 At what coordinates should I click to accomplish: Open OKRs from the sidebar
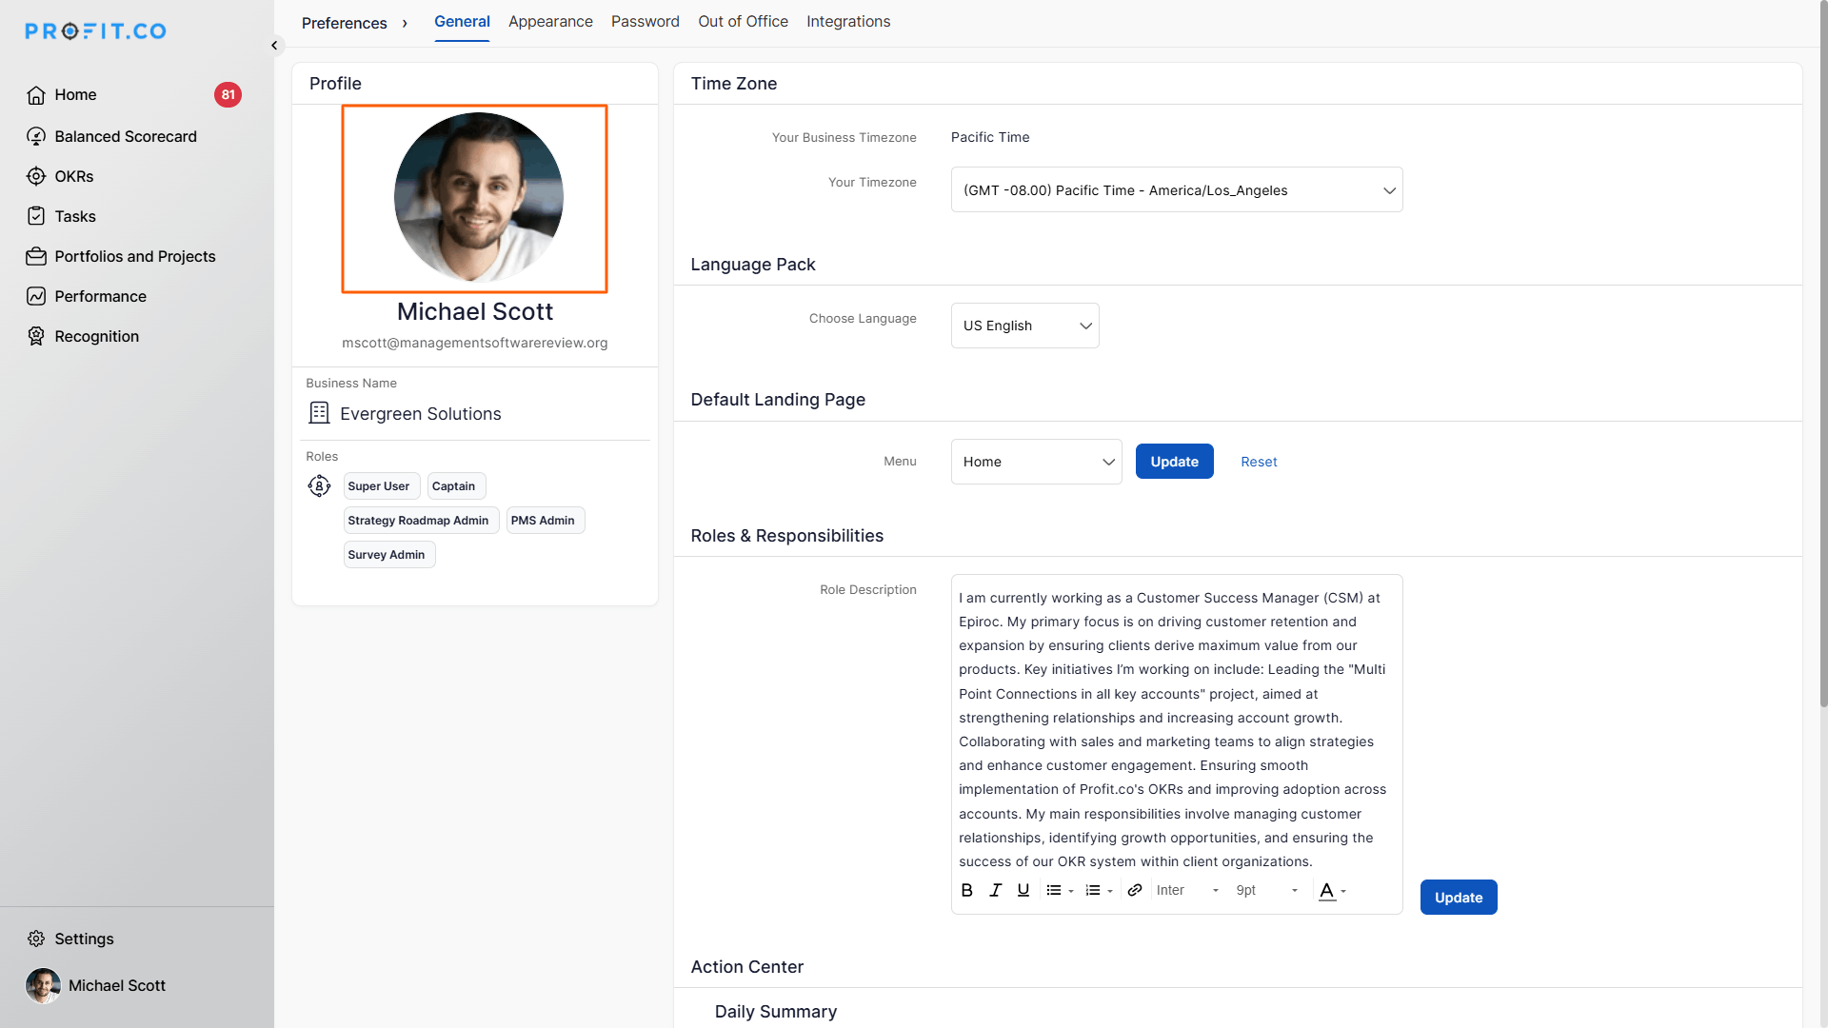73,176
